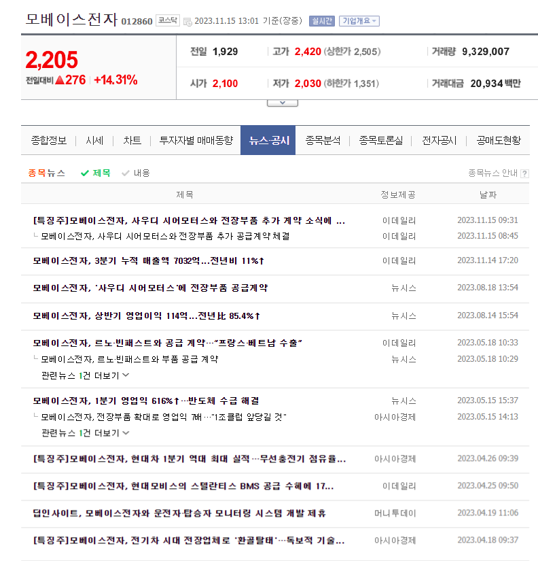Open the 종목토론실 tab
The width and height of the screenshot is (538, 561).
[x=380, y=140]
